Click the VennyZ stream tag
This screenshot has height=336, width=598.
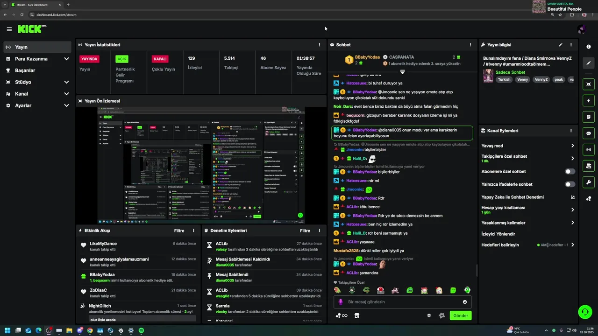click(541, 79)
